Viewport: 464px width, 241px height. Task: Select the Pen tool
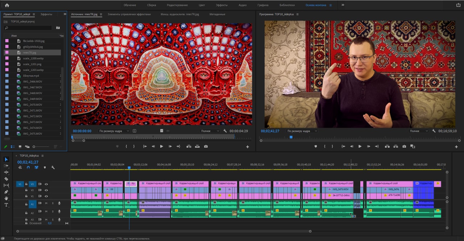click(6, 192)
